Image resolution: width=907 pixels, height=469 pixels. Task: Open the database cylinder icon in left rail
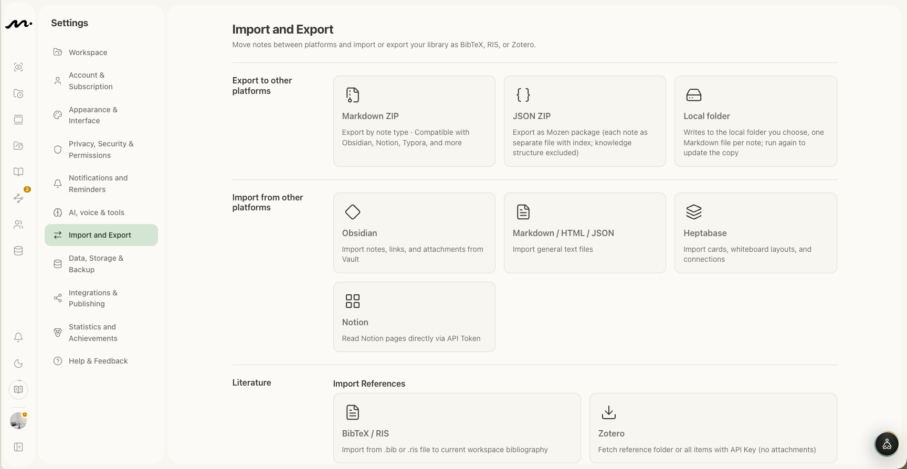(x=18, y=251)
